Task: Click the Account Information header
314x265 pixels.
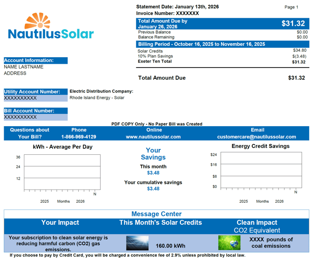Action: click(x=36, y=61)
